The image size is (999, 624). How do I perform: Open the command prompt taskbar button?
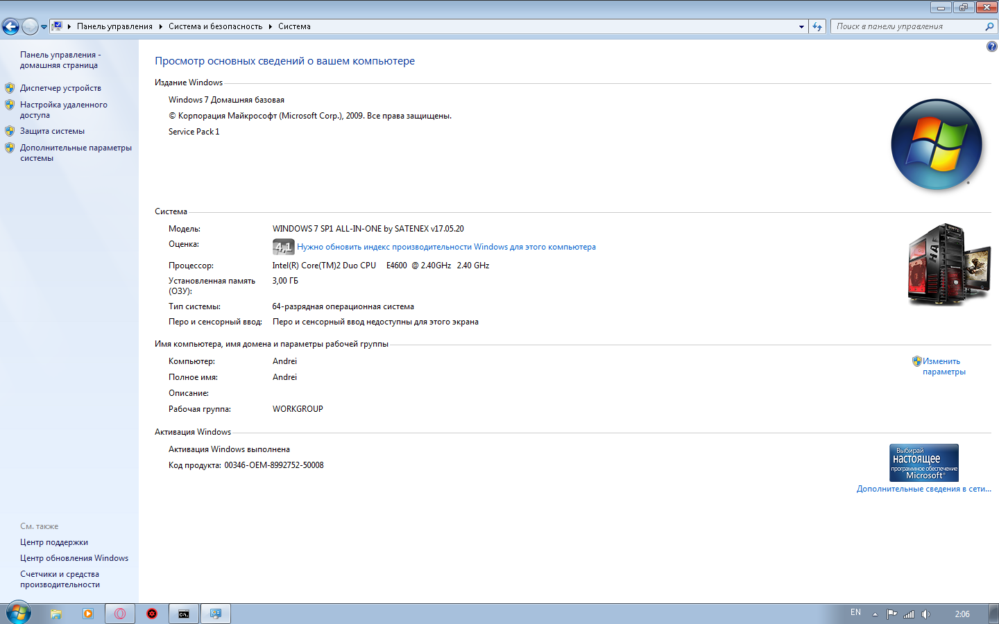[x=184, y=614]
